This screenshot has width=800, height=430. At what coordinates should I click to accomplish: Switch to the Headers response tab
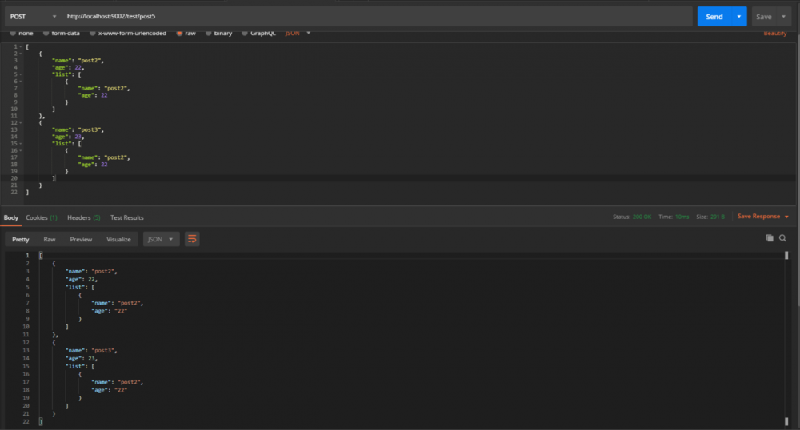click(84, 217)
